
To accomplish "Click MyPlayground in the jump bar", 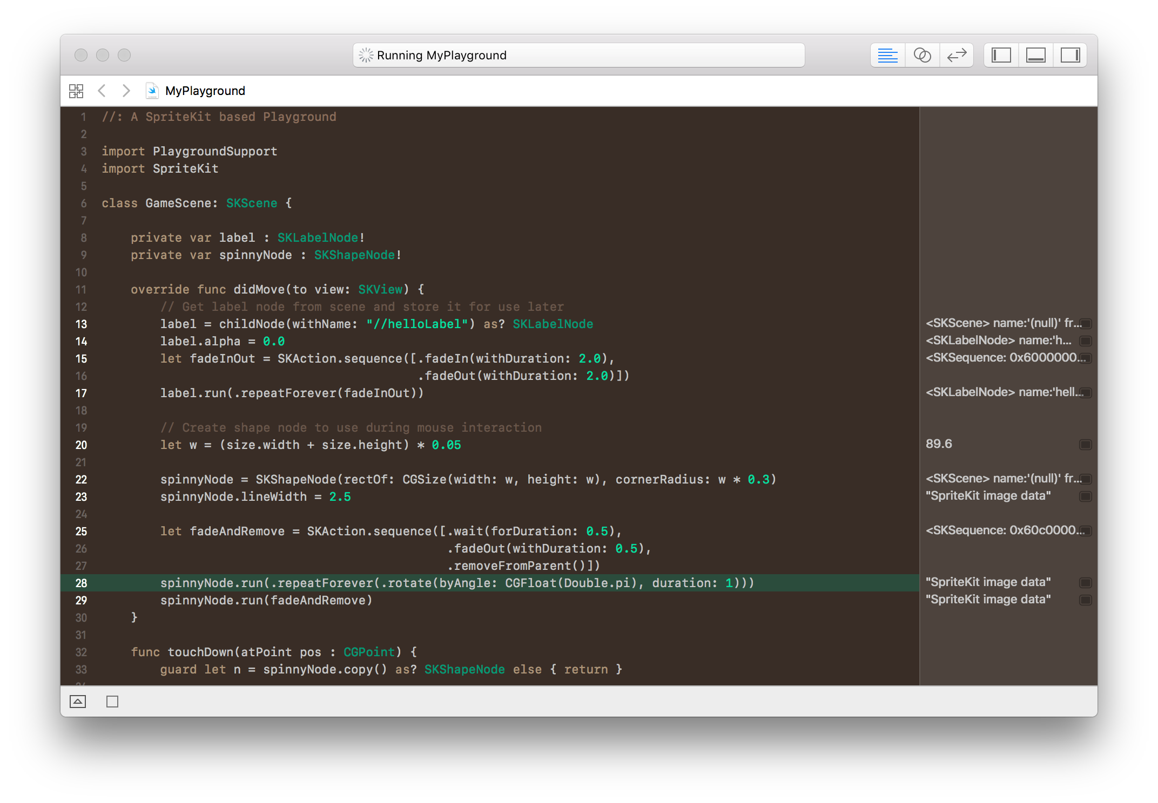I will click(x=205, y=91).
